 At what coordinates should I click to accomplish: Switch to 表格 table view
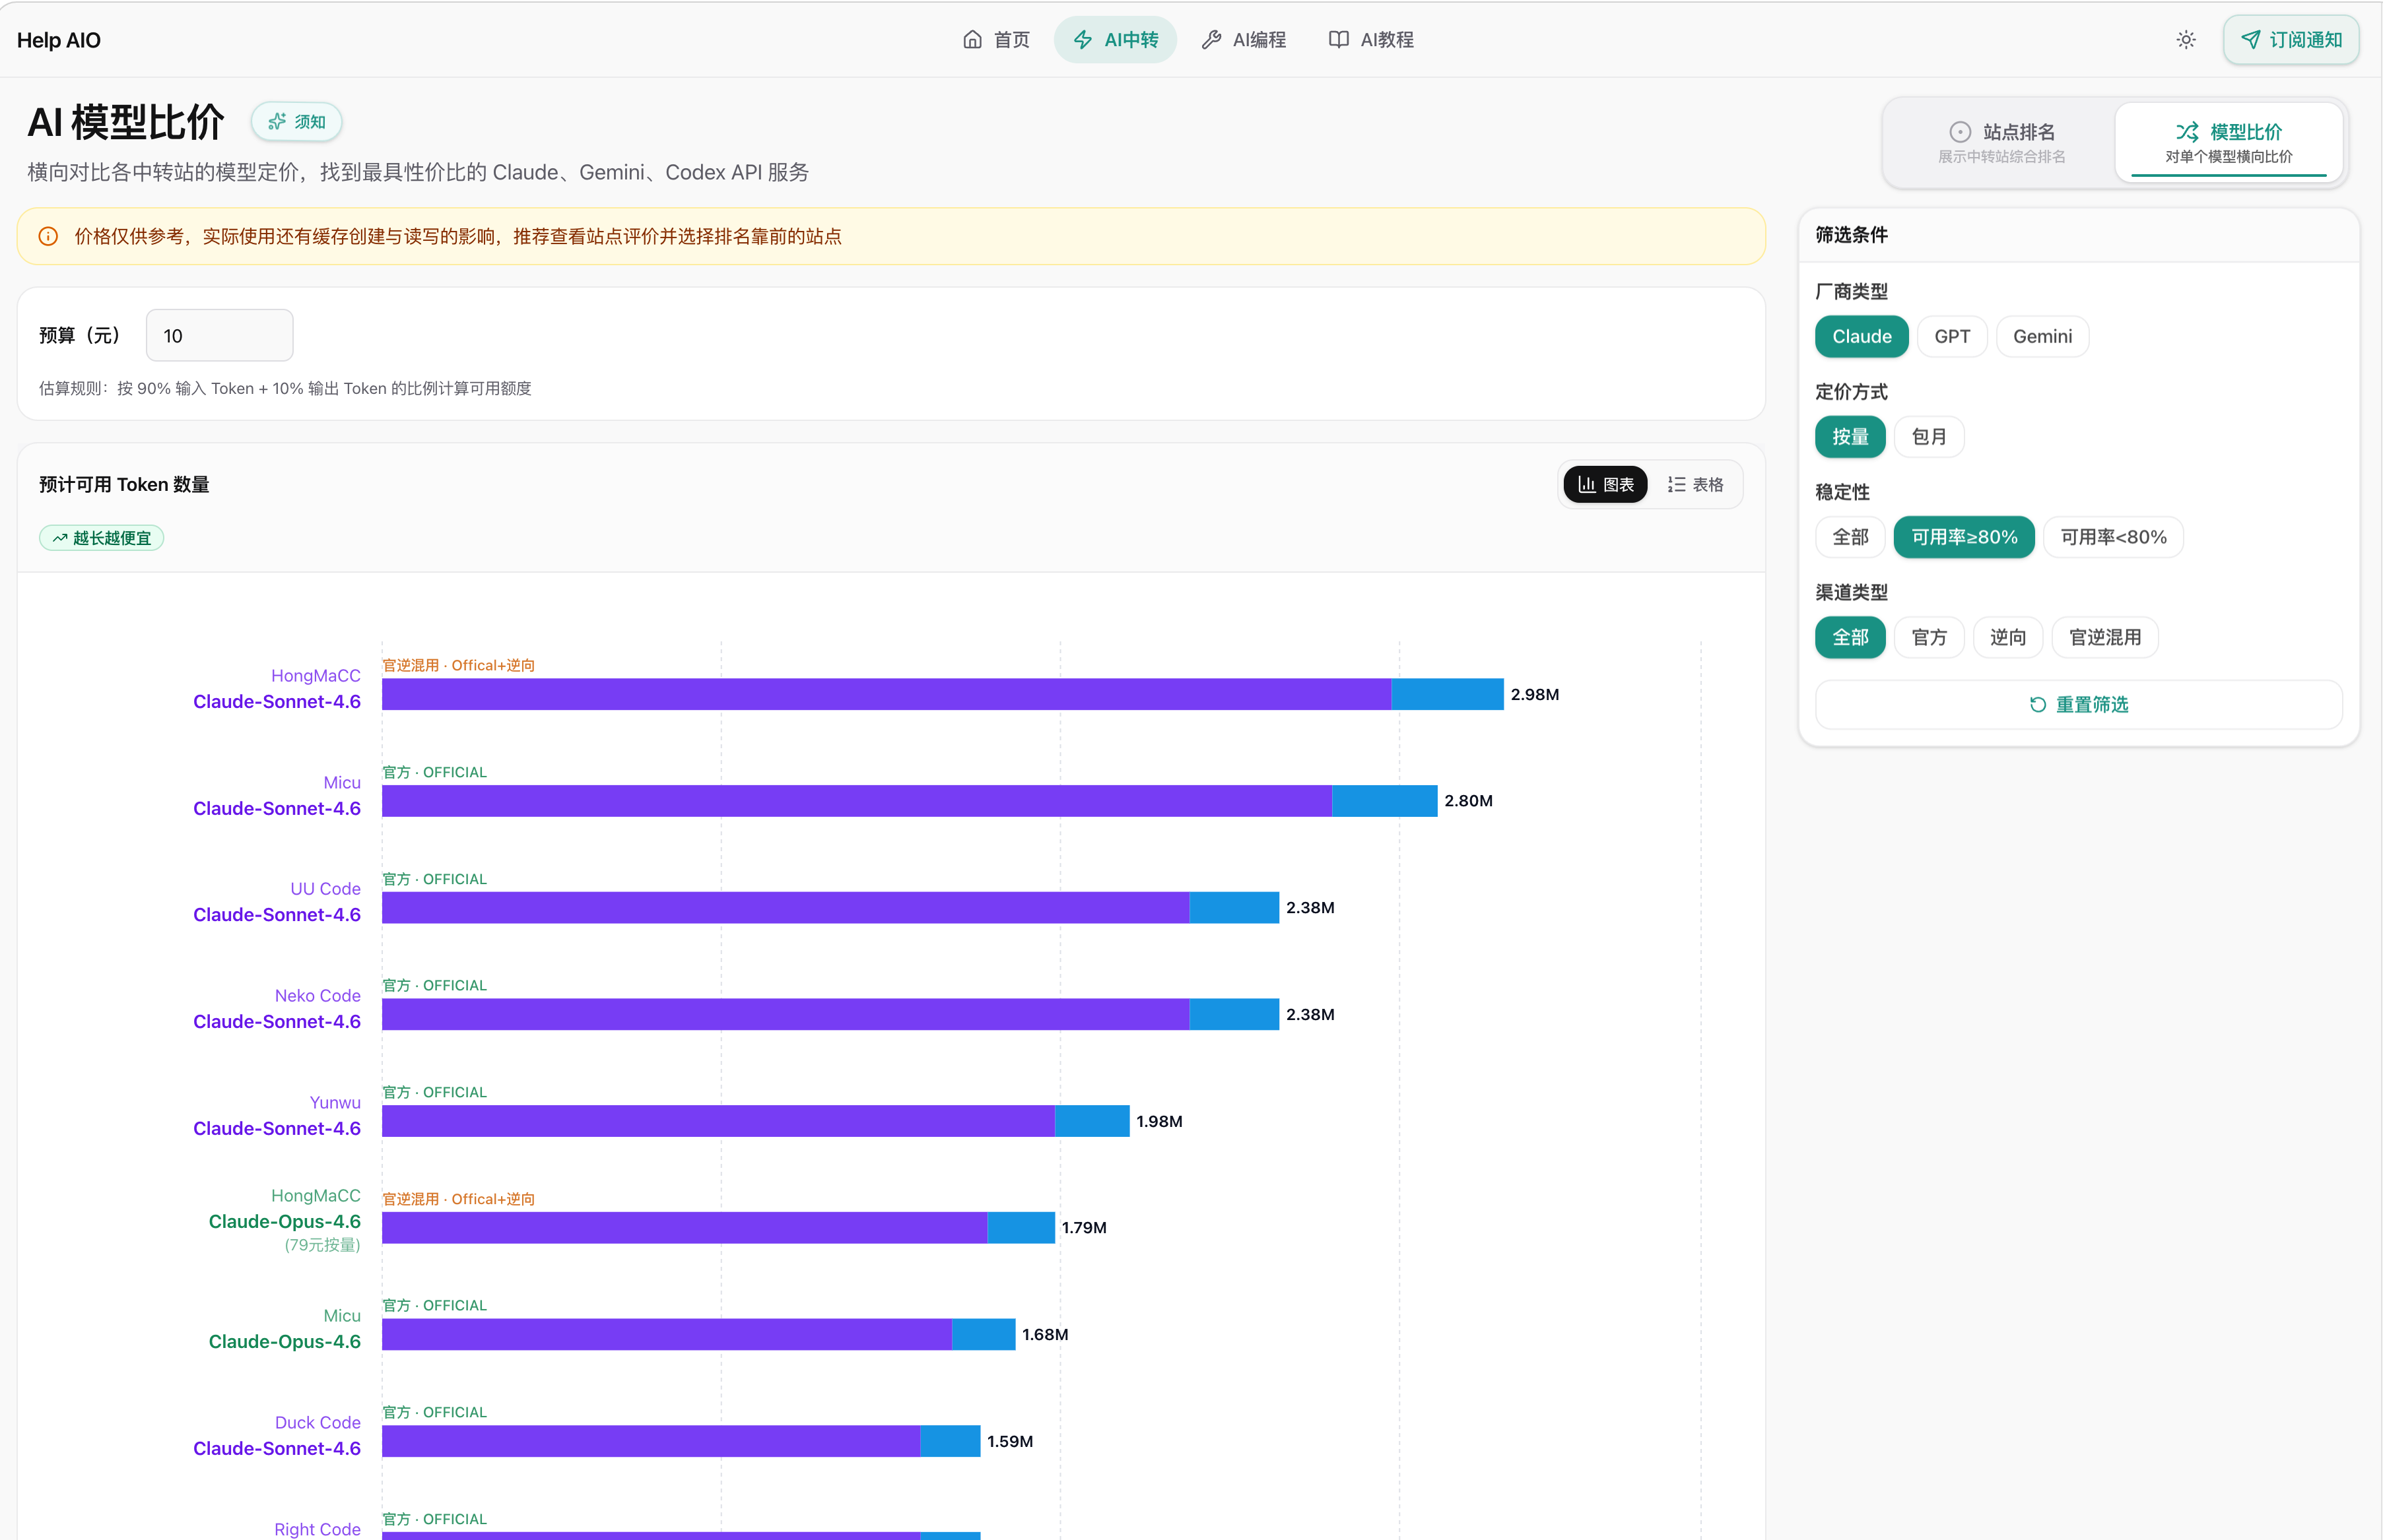1695,485
